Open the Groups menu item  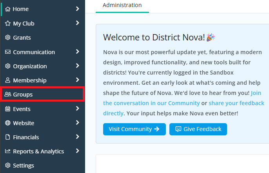[x=42, y=94]
